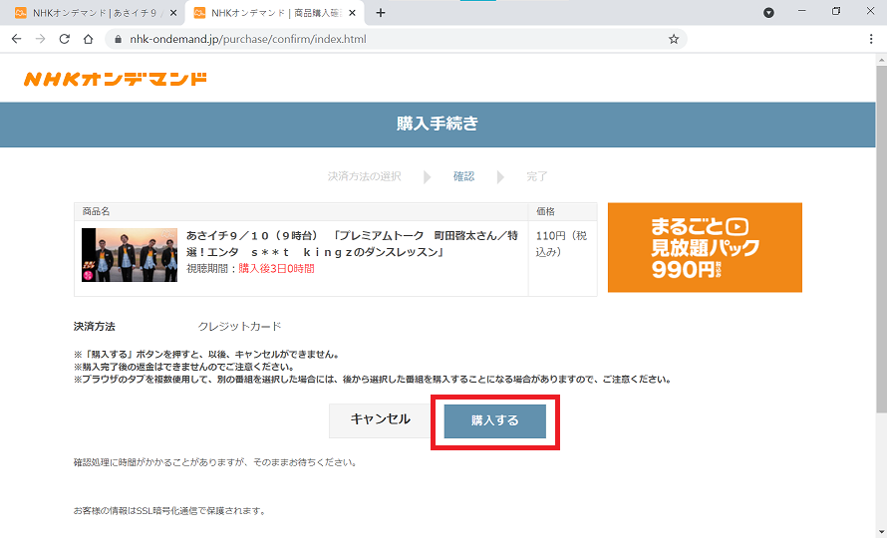This screenshot has width=887, height=538.
Task: Go to the browser home icon
Action: pos(89,39)
